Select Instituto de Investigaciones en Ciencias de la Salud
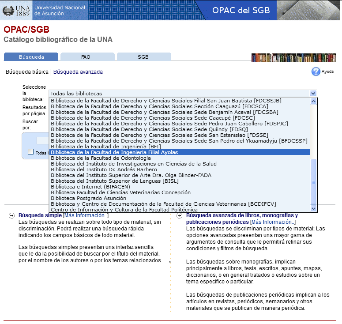342x324 pixels. point(179,164)
